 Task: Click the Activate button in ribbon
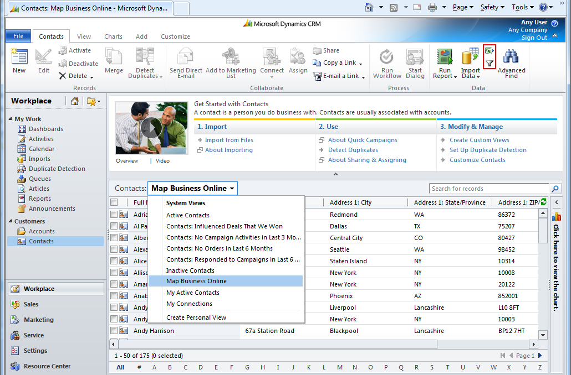(x=75, y=50)
